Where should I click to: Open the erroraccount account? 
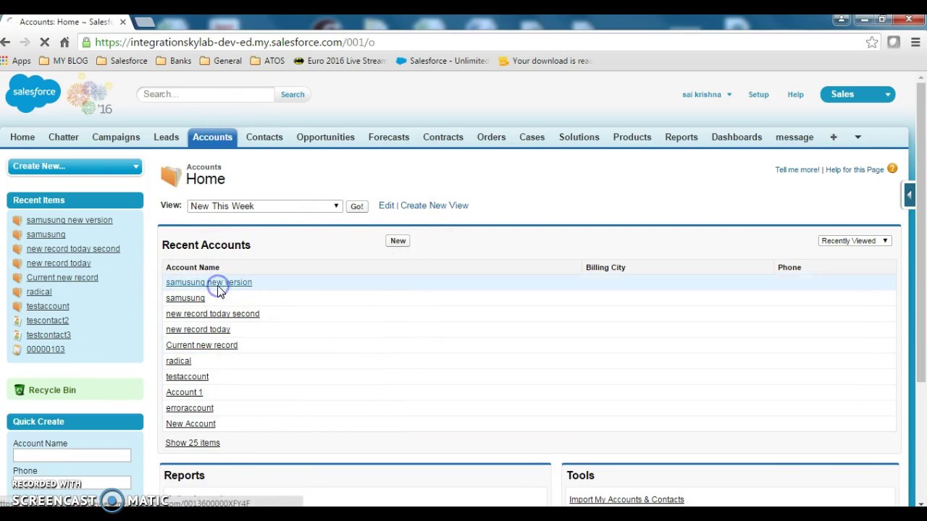point(190,408)
